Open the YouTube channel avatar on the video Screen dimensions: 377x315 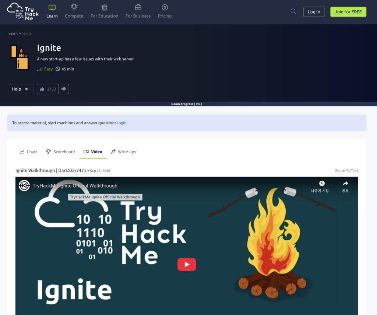24,186
